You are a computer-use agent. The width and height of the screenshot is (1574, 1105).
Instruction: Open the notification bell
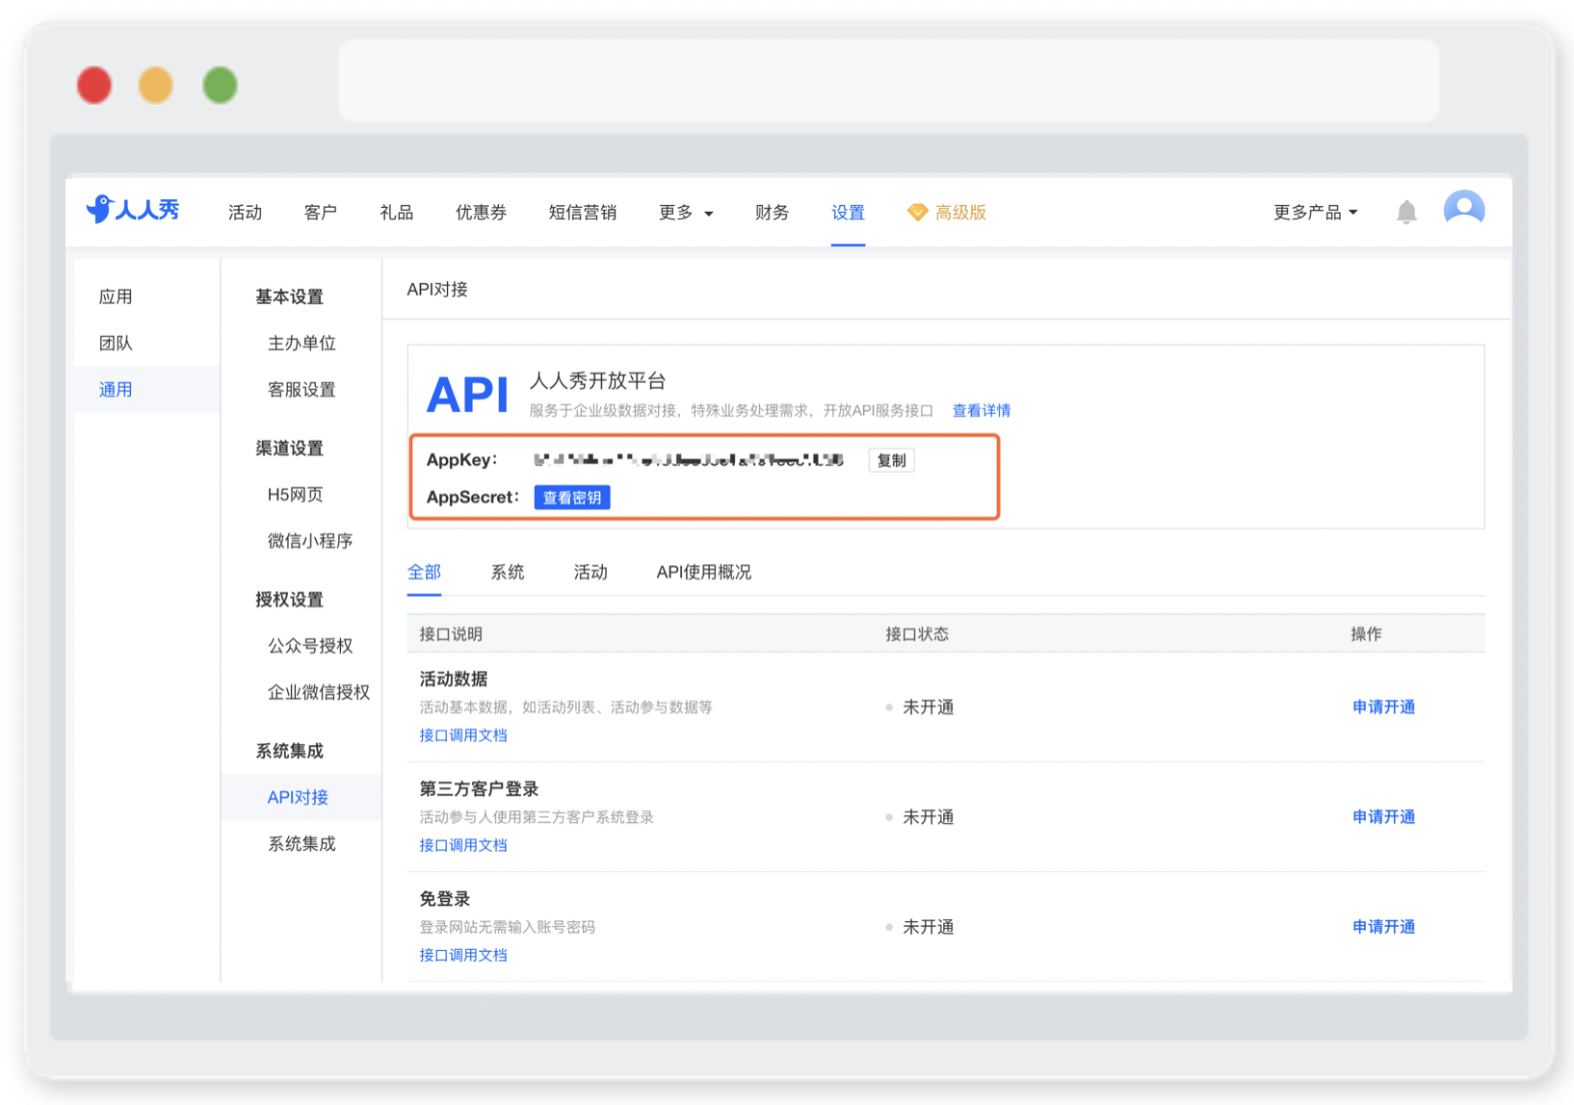[1406, 212]
